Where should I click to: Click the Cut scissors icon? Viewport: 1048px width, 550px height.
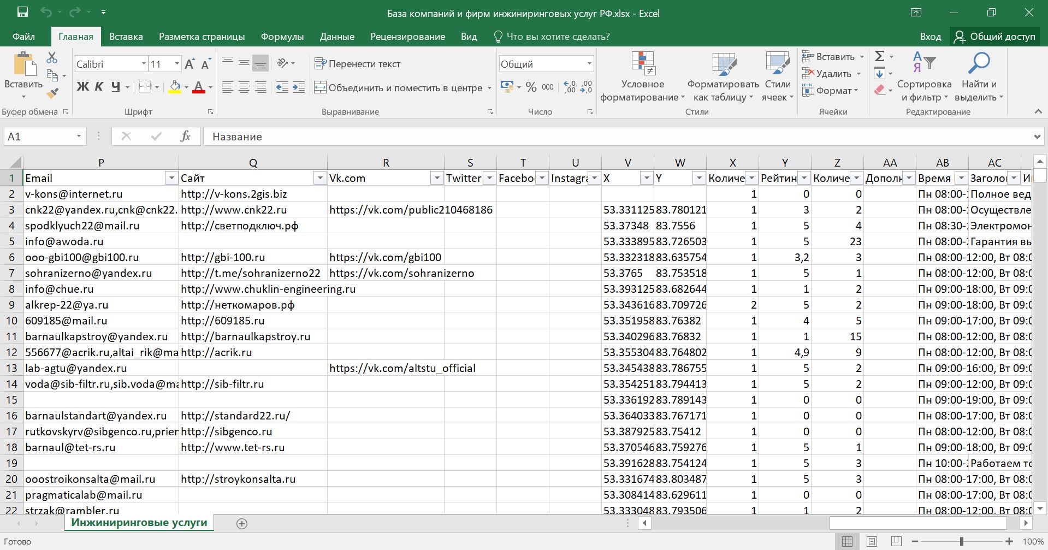(52, 57)
